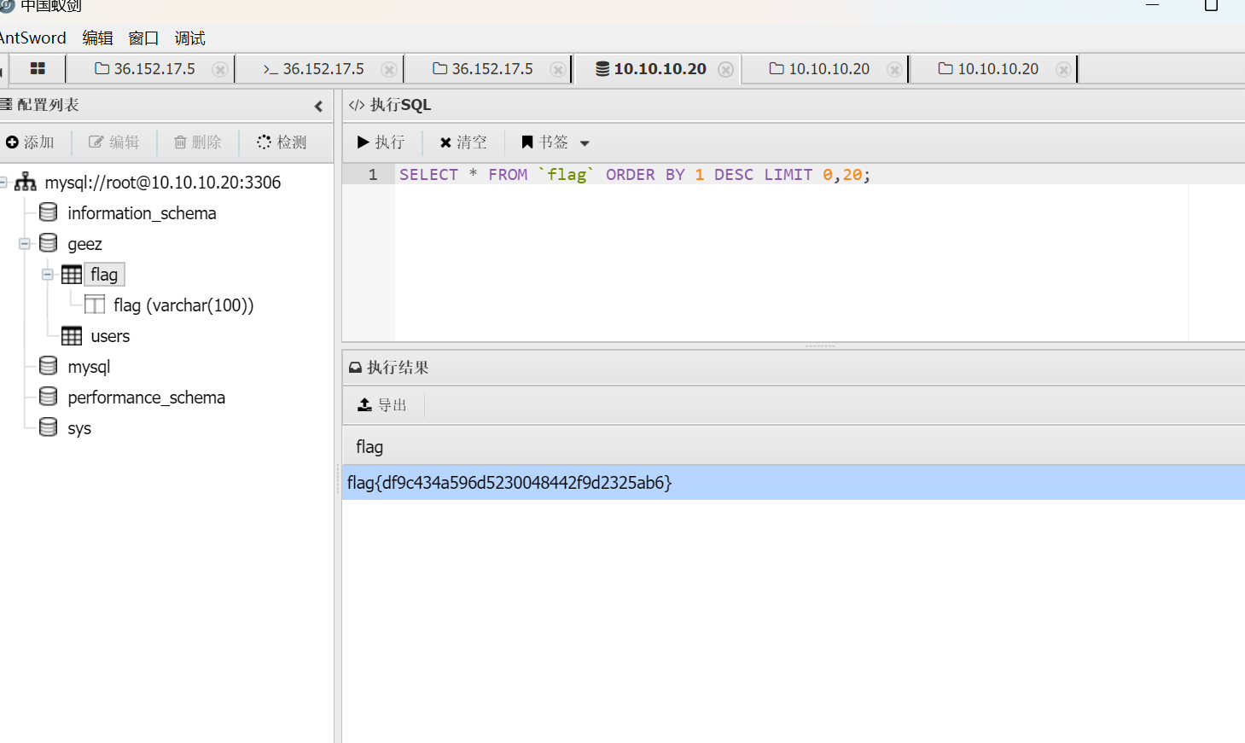Close the first 36.152.17.5 folder tab
This screenshot has height=743, width=1245.
coord(220,70)
